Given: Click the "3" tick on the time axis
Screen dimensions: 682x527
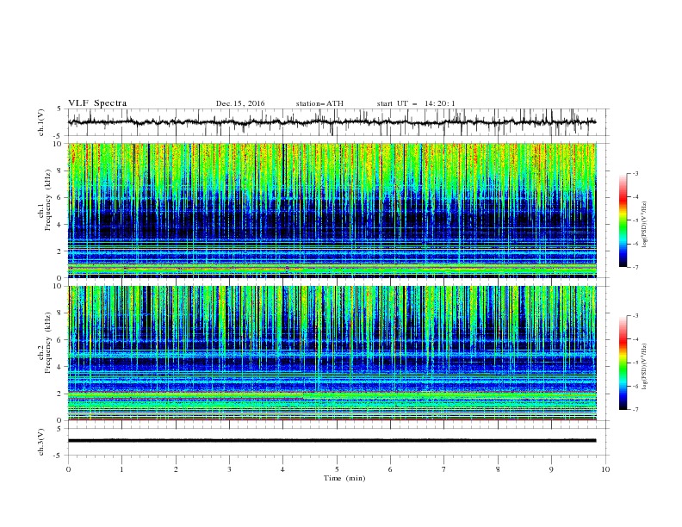Looking at the screenshot, I should pyautogui.click(x=229, y=469).
